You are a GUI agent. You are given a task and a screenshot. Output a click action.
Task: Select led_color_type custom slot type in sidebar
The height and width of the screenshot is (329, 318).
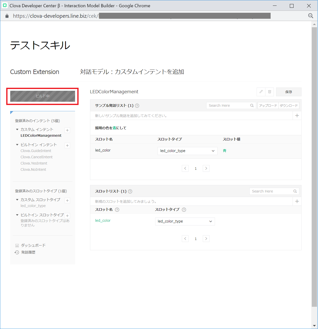[33, 206]
